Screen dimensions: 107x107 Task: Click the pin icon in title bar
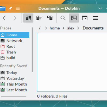point(10,8)
